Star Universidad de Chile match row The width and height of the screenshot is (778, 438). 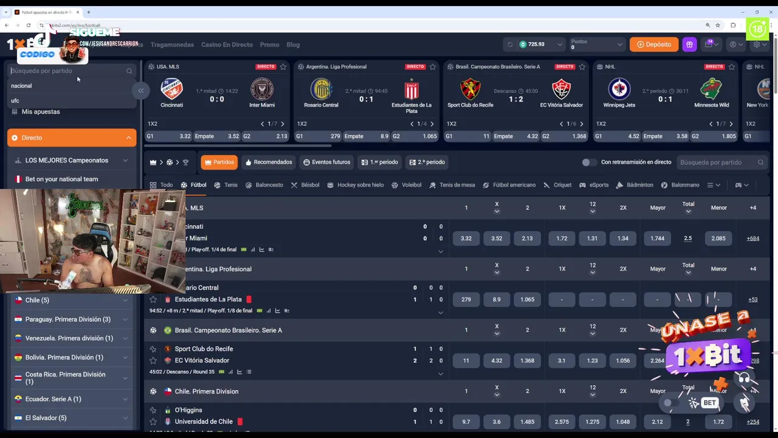point(153,422)
